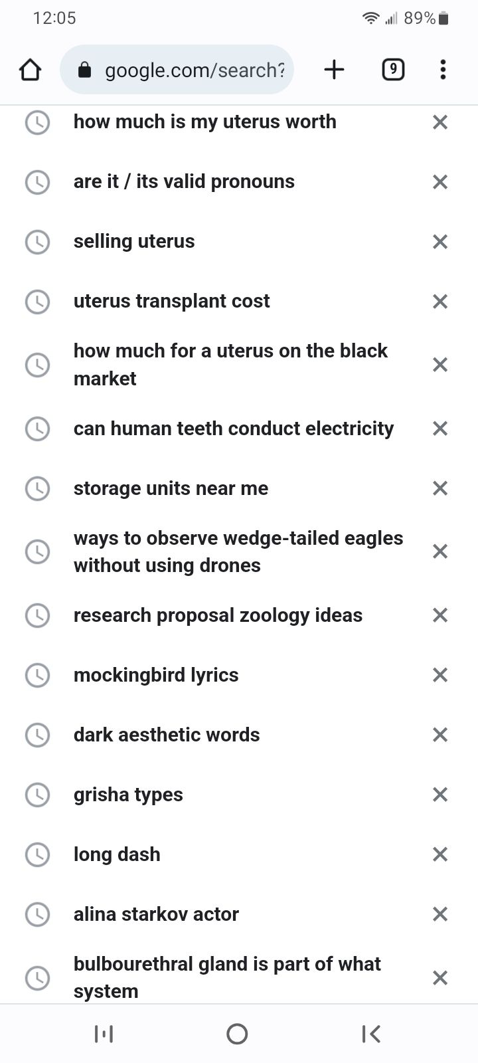
Task: Tap clock icon beside 'selling uterus'
Action: 37,242
